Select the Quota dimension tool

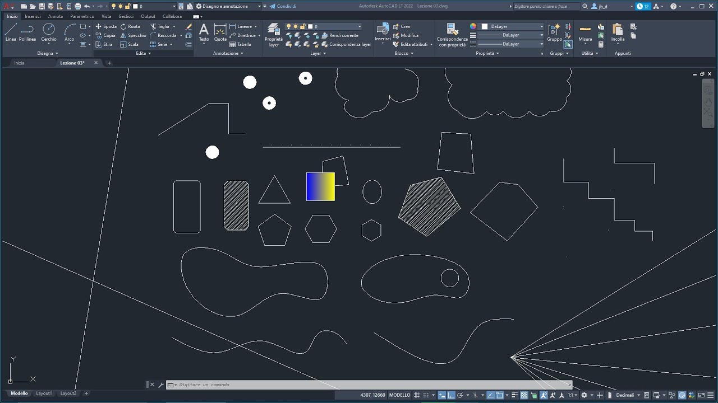220,32
